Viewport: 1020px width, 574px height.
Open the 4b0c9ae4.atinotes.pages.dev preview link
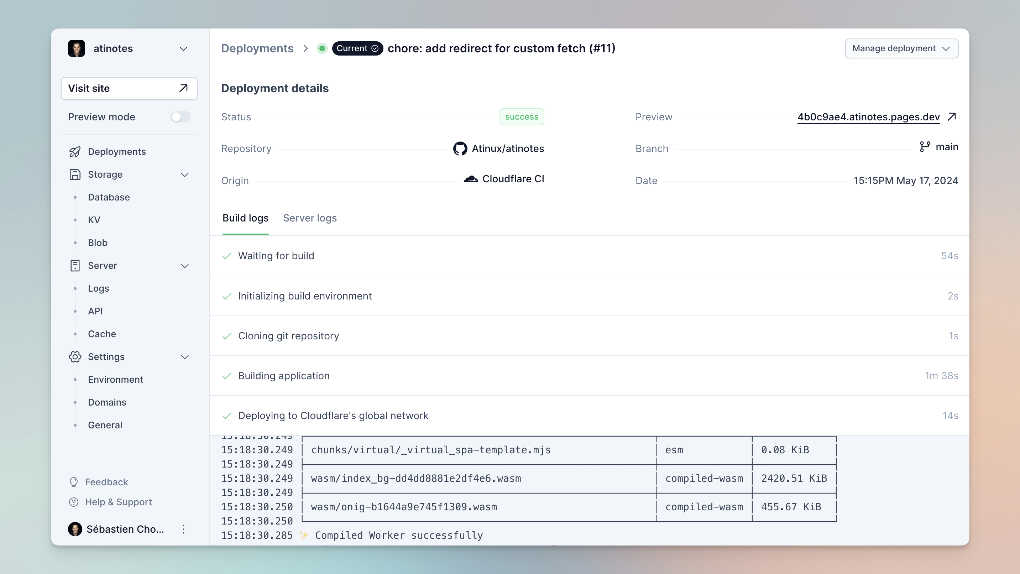(868, 117)
